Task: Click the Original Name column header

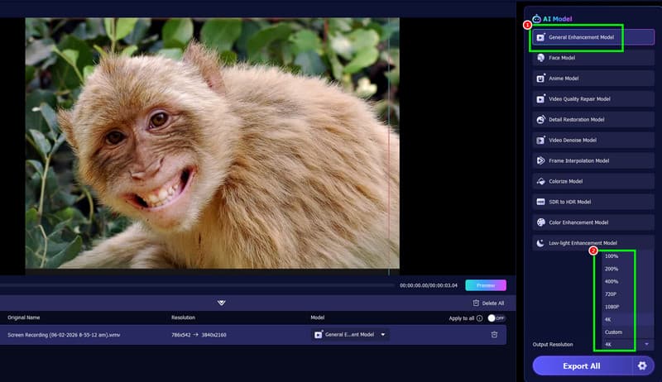Action: pyautogui.click(x=24, y=318)
